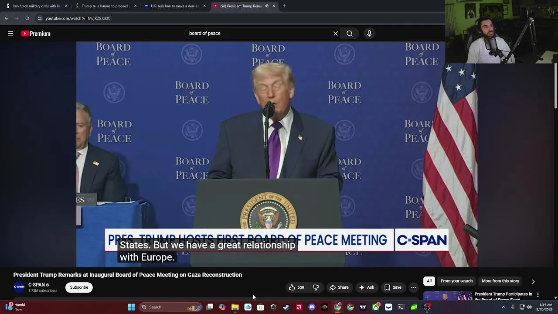
Task: Open the volume control in tray
Action: pos(529,307)
